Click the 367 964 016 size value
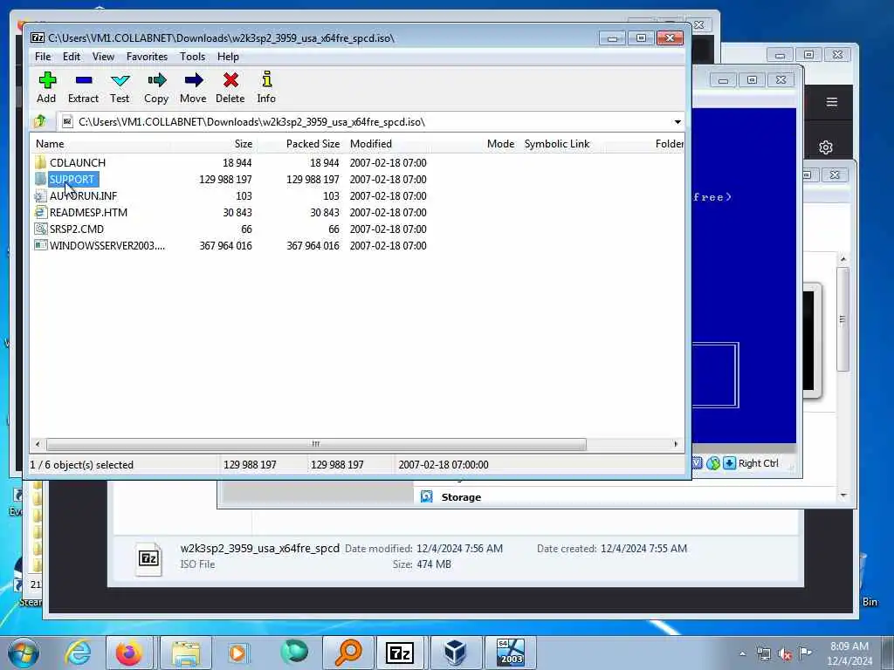This screenshot has height=670, width=894. [226, 245]
